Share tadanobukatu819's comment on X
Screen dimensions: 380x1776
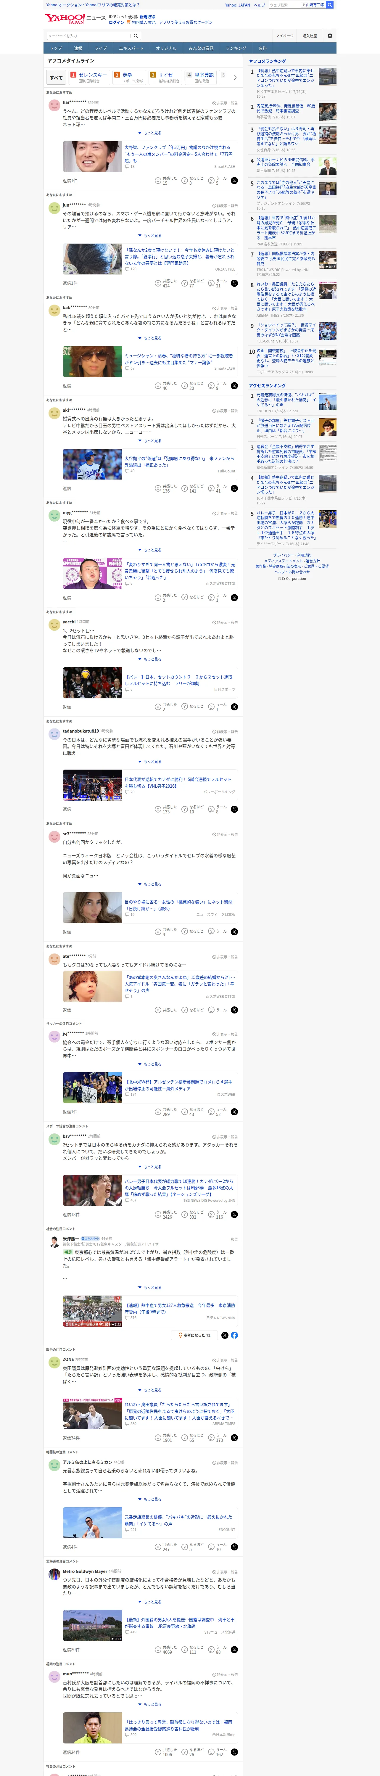(x=234, y=809)
